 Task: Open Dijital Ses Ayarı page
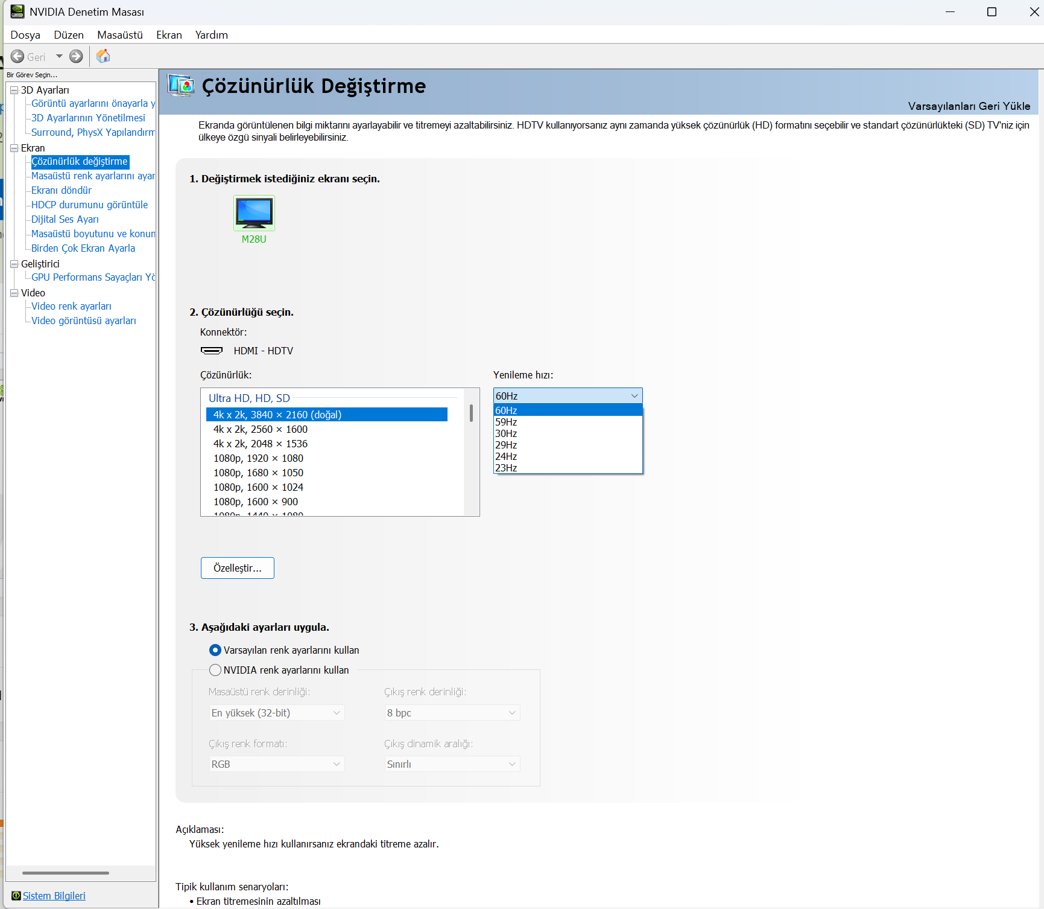[65, 220]
